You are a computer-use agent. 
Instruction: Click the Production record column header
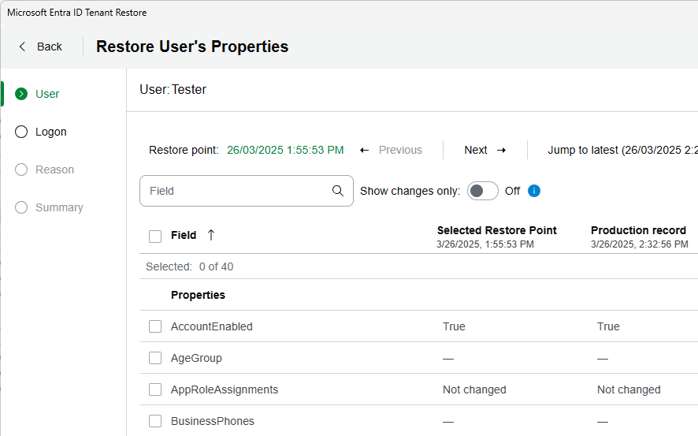tap(638, 230)
